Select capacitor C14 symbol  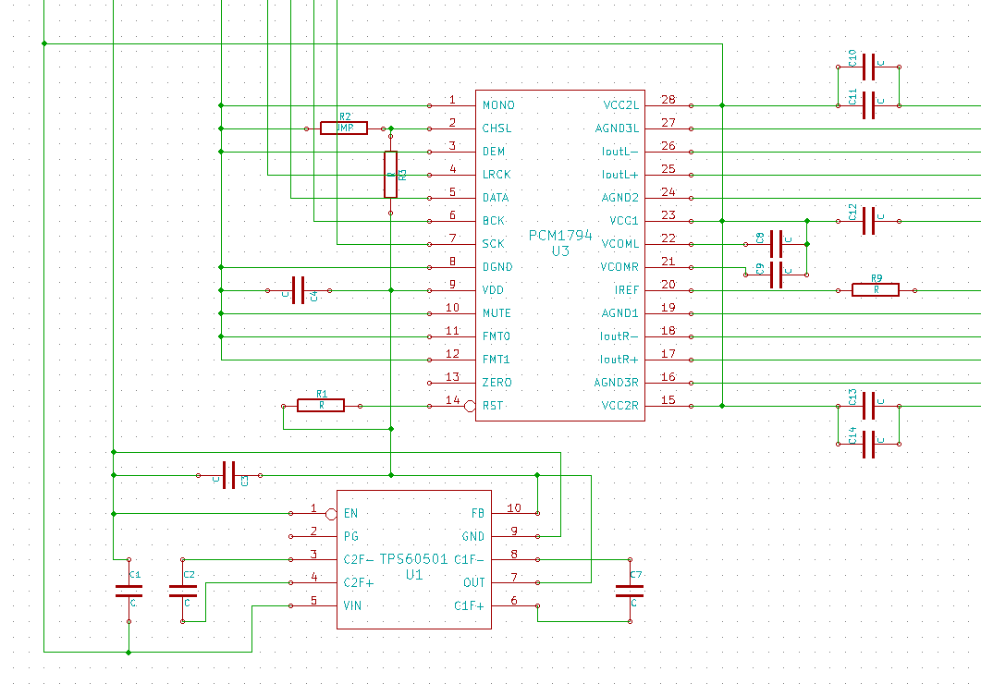point(868,444)
